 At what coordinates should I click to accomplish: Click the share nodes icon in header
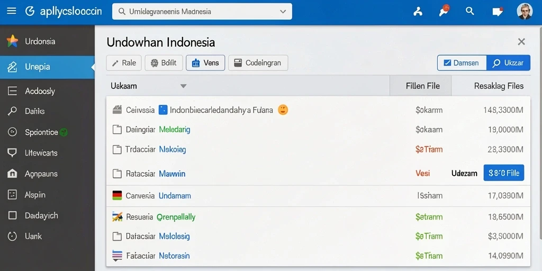click(418, 12)
